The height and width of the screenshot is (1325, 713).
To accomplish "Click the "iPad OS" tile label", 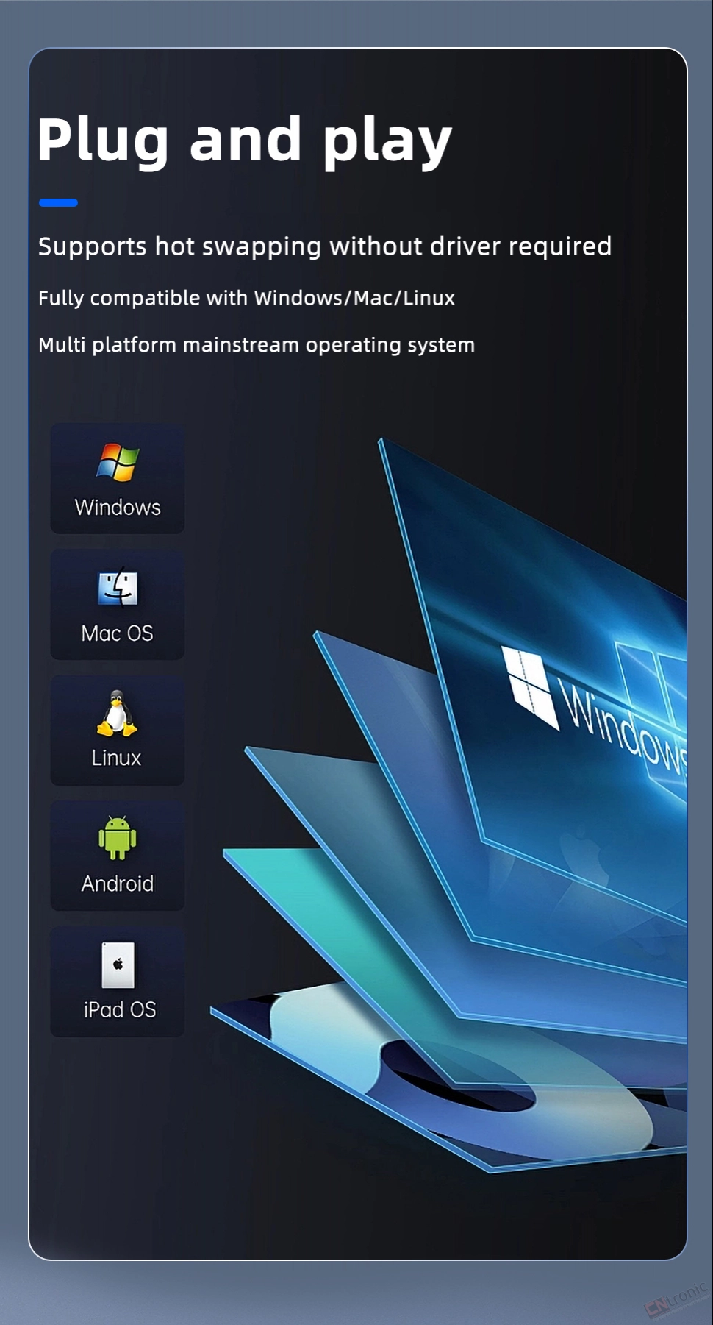I will [x=120, y=1009].
